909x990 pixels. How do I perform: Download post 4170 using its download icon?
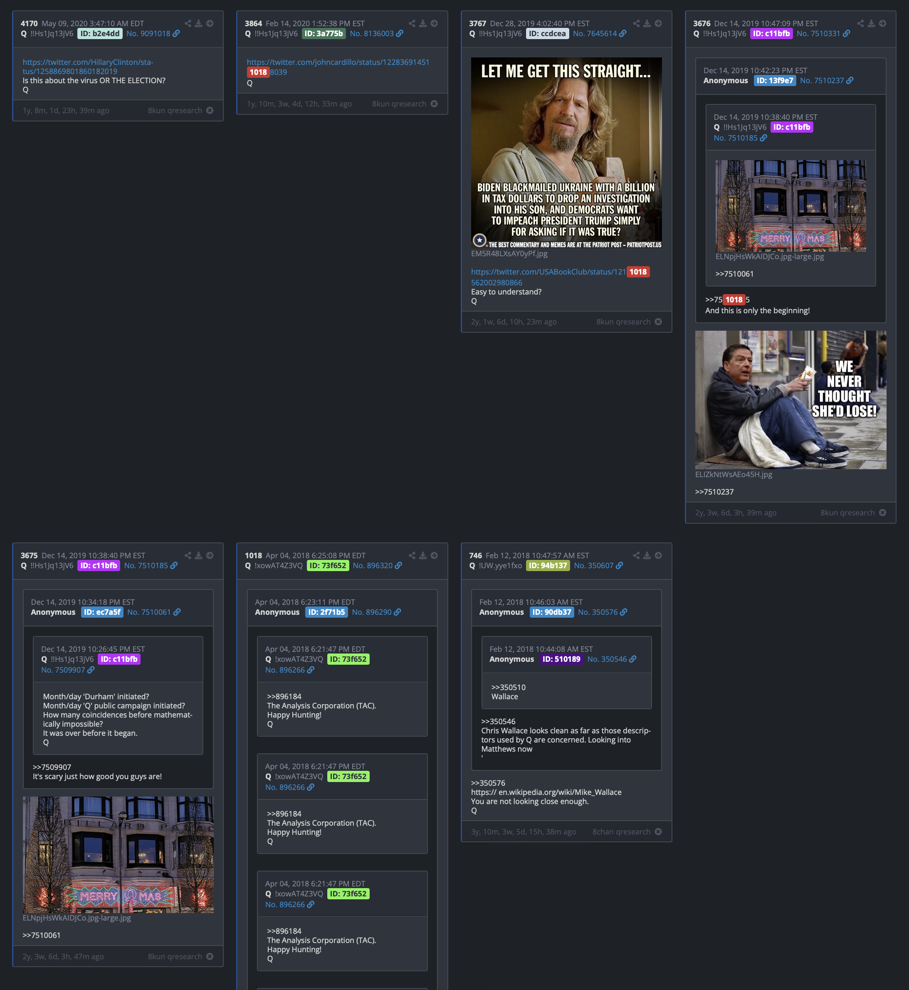tap(199, 24)
